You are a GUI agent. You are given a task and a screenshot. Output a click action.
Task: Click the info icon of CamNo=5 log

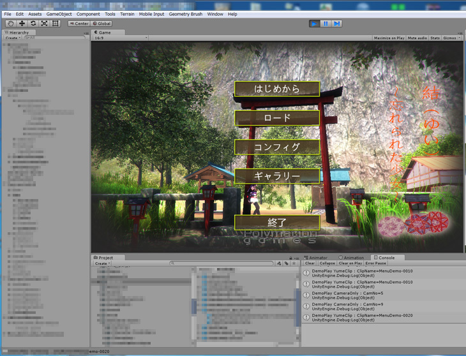click(x=306, y=295)
